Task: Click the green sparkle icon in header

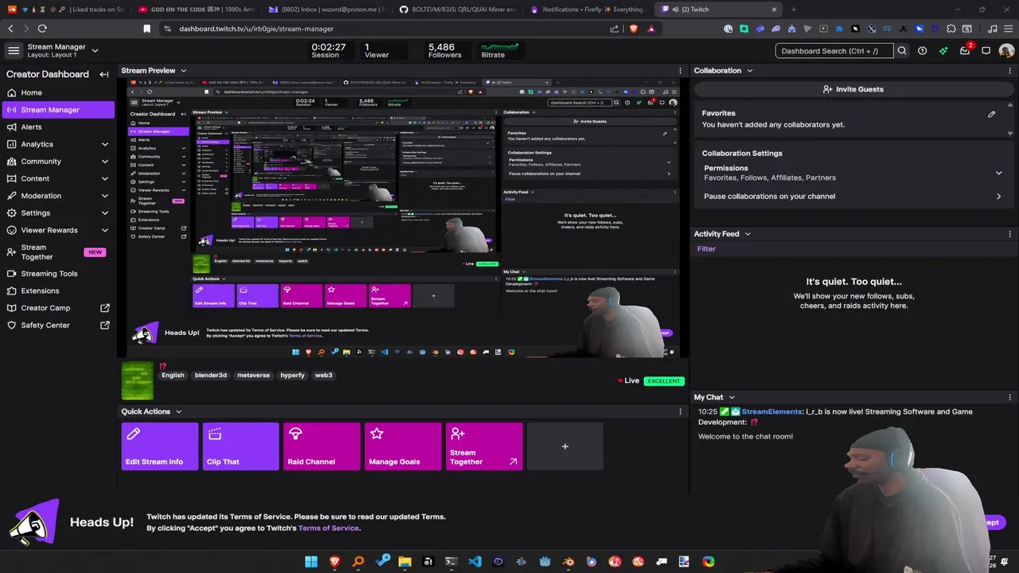Action: 943,51
